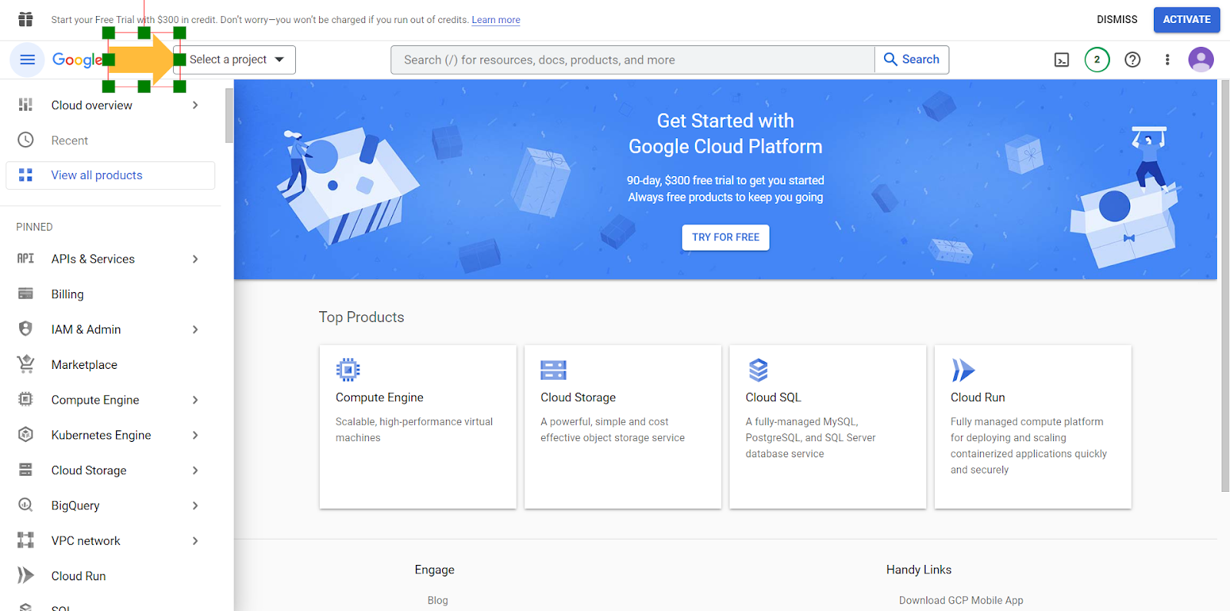This screenshot has height=611, width=1230.
Task: Click the Cloud Run card icon
Action: coord(963,370)
